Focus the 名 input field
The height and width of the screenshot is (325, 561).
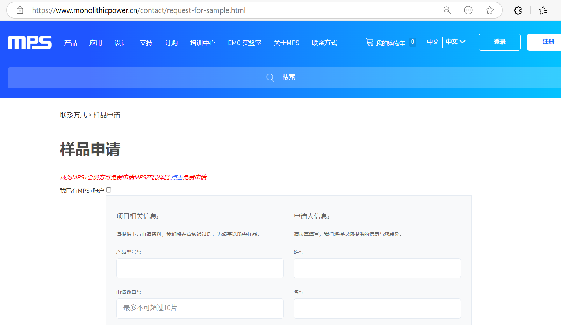pos(377,308)
